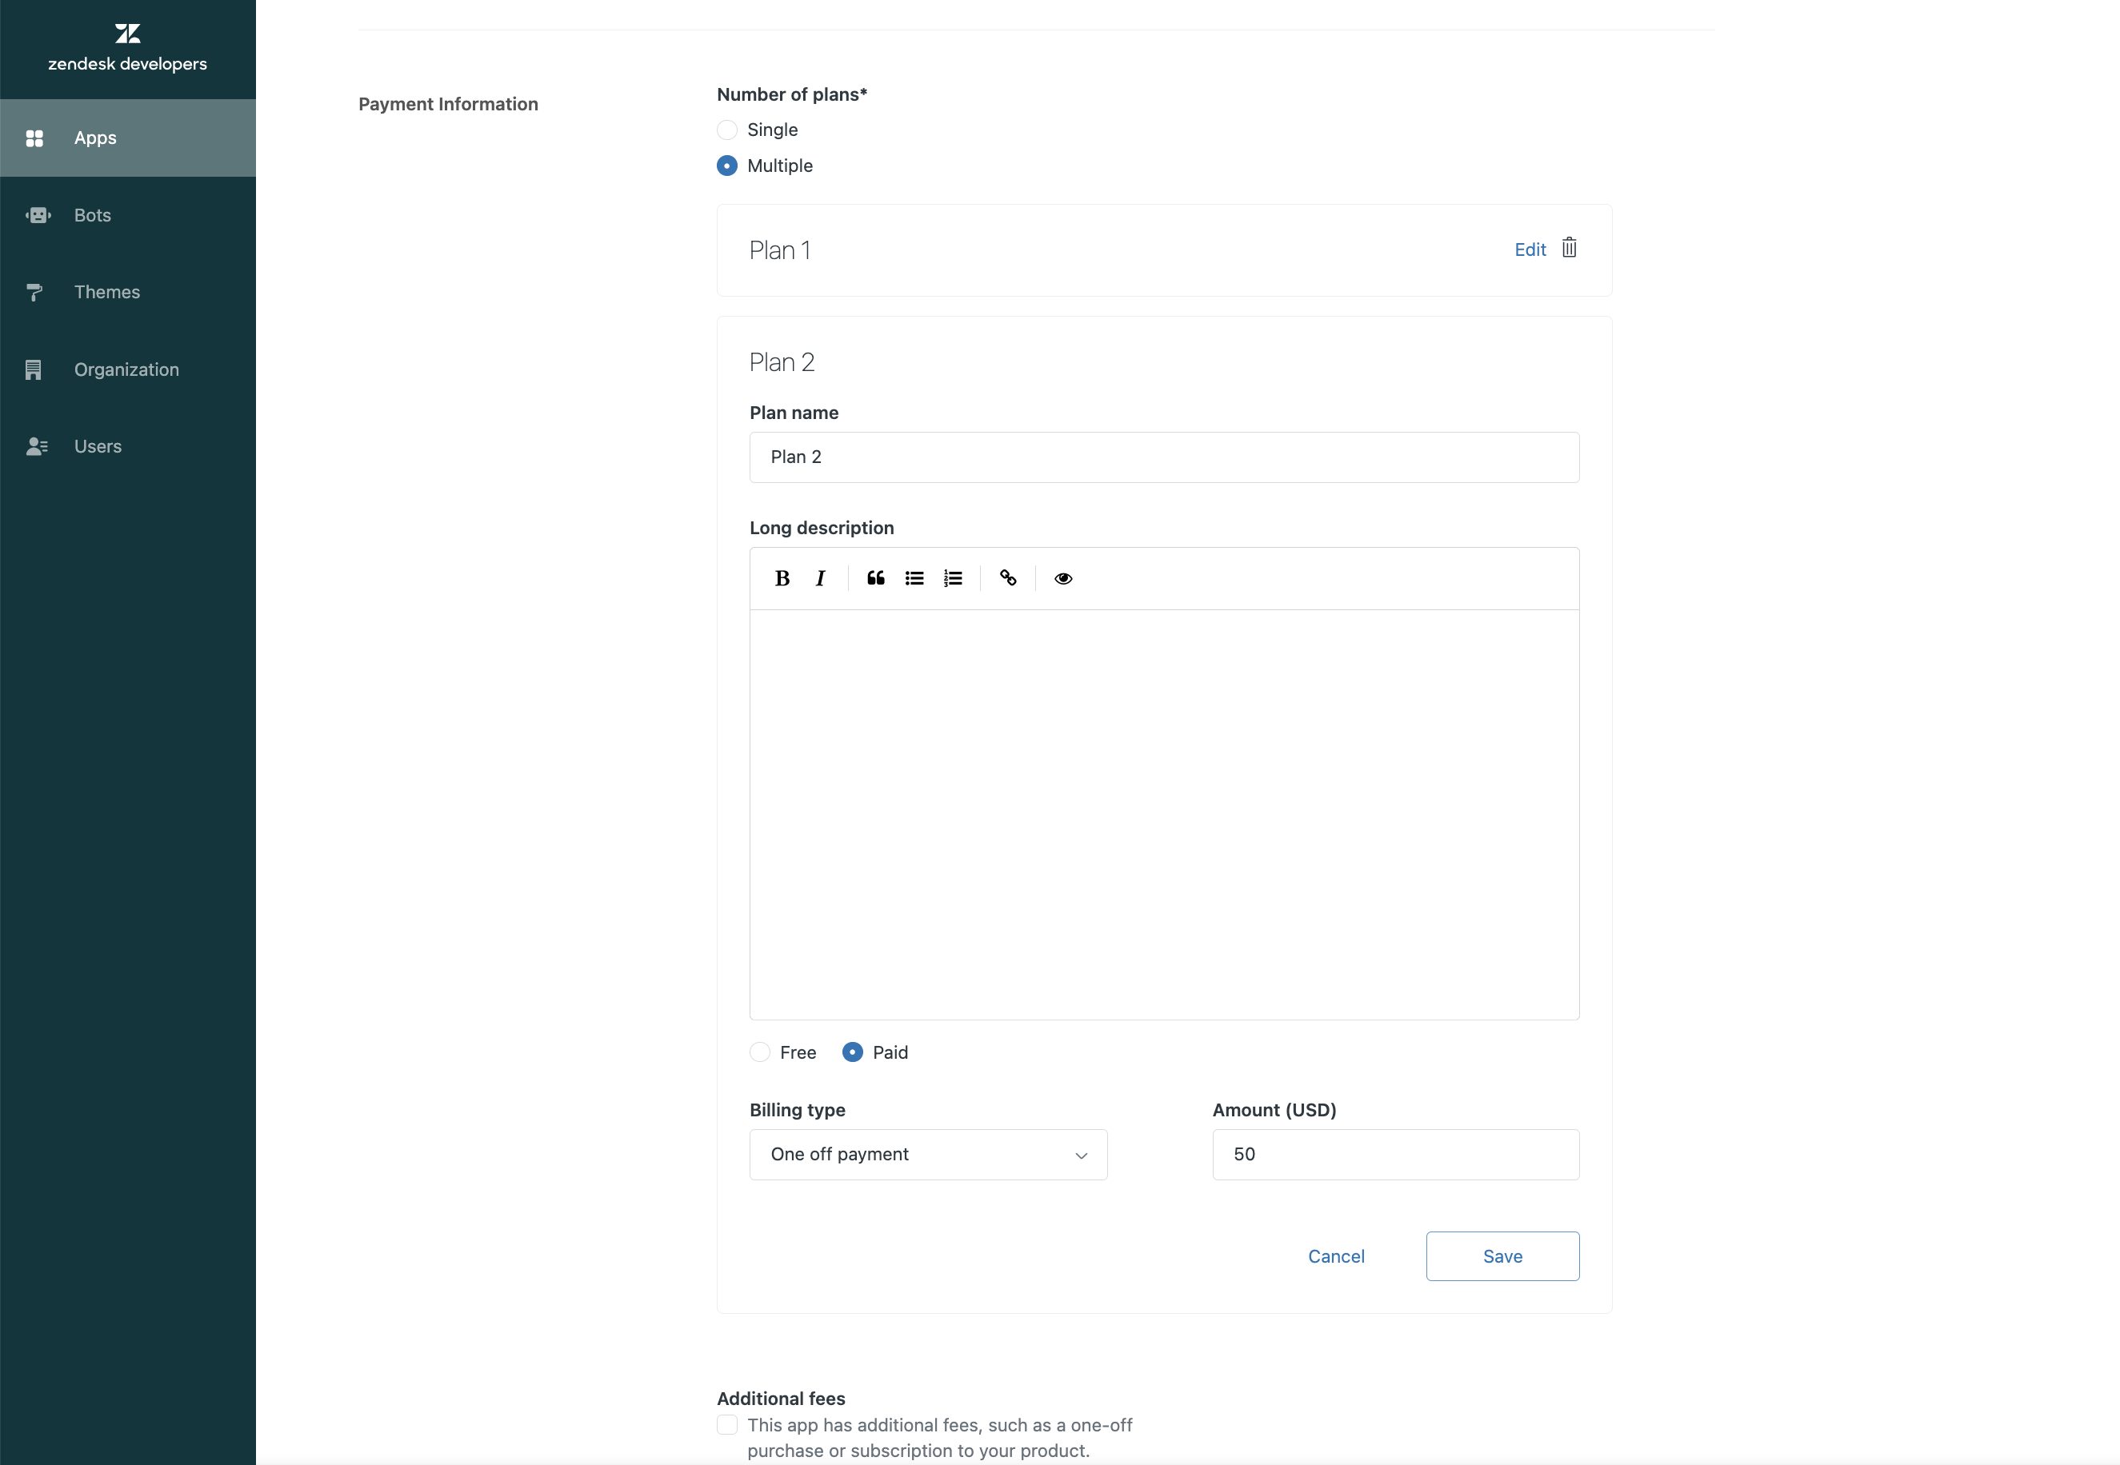
Task: Click Cancel to discard Plan 2
Action: point(1336,1255)
